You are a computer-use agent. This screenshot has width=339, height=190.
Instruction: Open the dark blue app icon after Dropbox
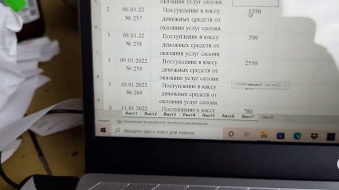pyautogui.click(x=331, y=137)
